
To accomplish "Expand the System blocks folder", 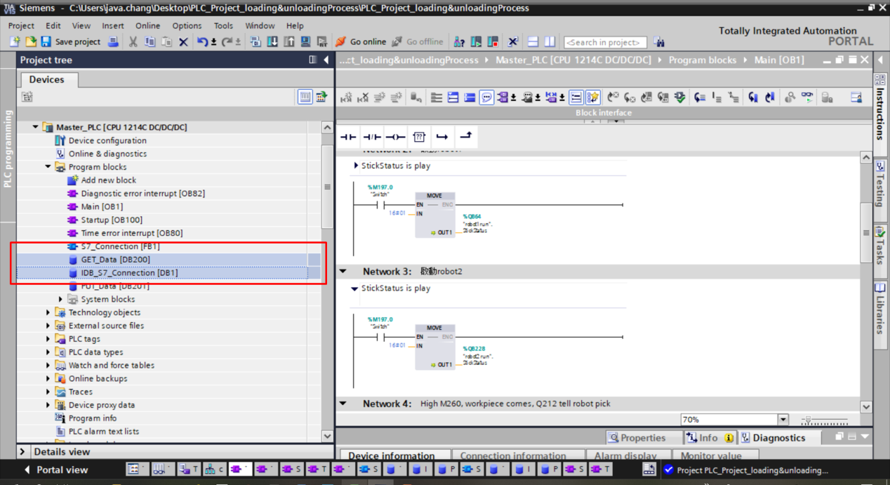I will click(x=60, y=299).
